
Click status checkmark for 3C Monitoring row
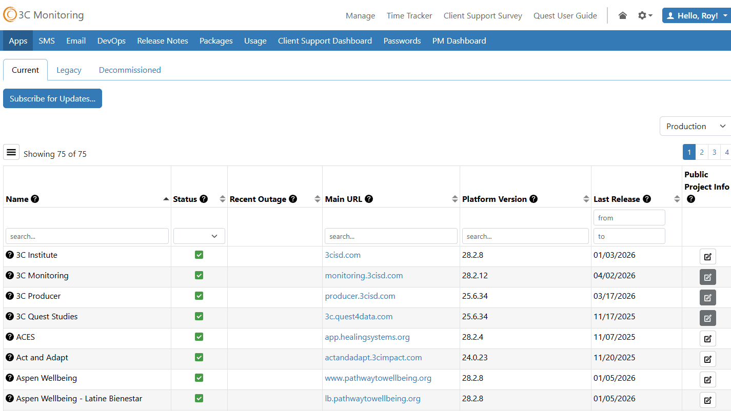coord(199,275)
